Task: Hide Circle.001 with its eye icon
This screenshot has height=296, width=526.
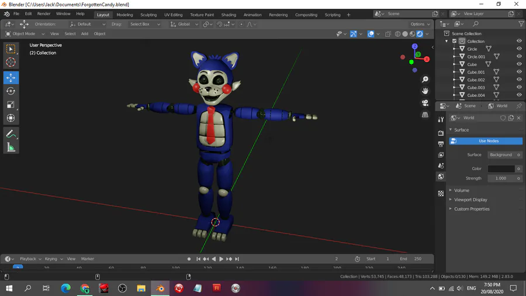Action: coord(519,56)
